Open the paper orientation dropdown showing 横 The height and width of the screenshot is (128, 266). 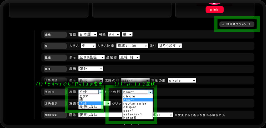click(127, 34)
